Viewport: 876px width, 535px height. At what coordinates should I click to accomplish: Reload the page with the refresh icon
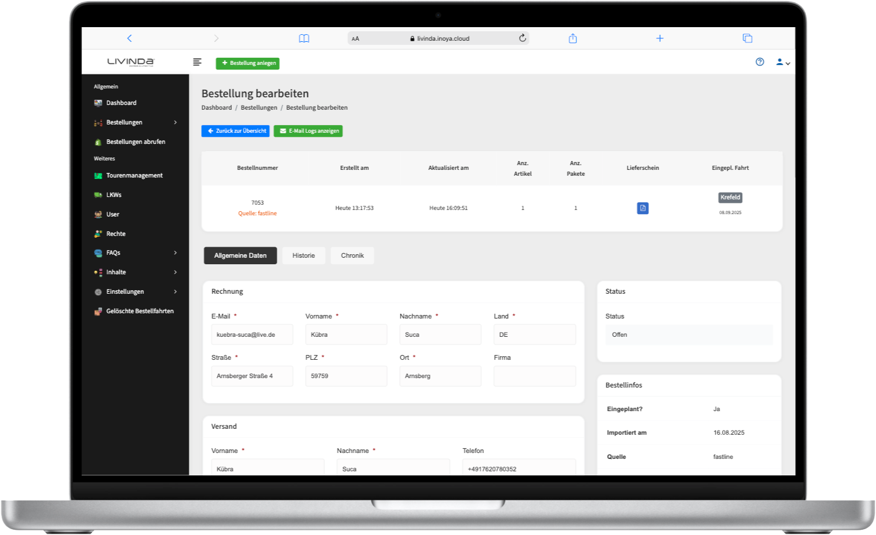(x=522, y=38)
